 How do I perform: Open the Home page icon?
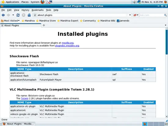[29, 15]
